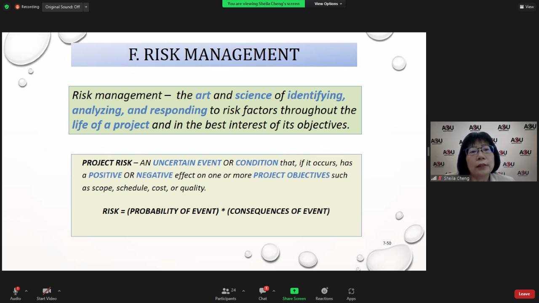539x303 pixels.
Task: Click the F. RISK MANAGEMENT slide title
Action: coord(214,54)
